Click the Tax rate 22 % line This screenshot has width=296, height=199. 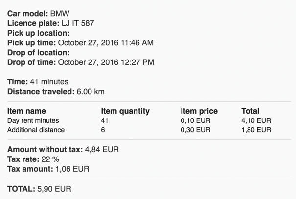click(33, 159)
